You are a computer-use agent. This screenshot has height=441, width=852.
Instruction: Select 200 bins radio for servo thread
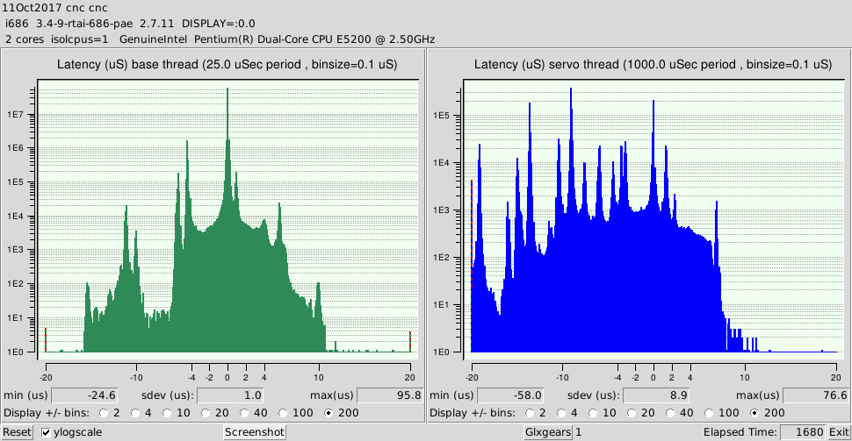pos(755,413)
